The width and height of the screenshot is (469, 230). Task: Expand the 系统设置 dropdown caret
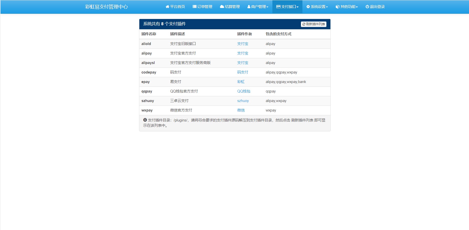click(327, 7)
